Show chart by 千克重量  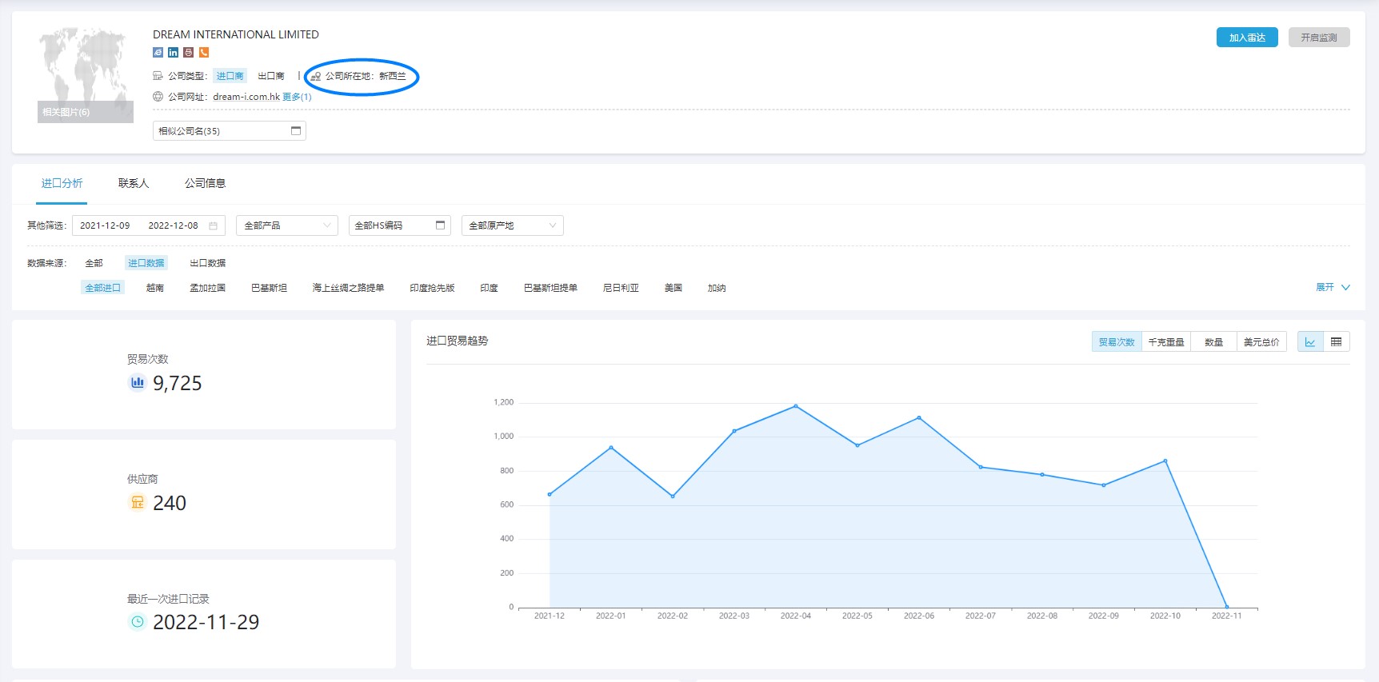tap(1166, 342)
